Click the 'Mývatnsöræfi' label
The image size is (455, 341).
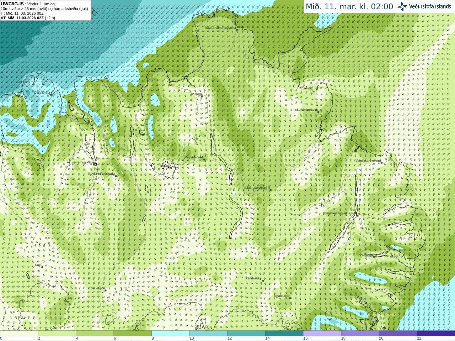click(x=194, y=157)
